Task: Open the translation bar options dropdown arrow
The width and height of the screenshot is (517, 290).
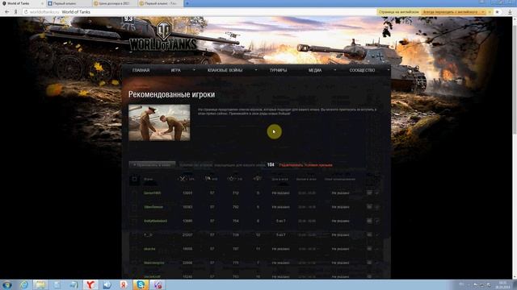Action: point(483,12)
